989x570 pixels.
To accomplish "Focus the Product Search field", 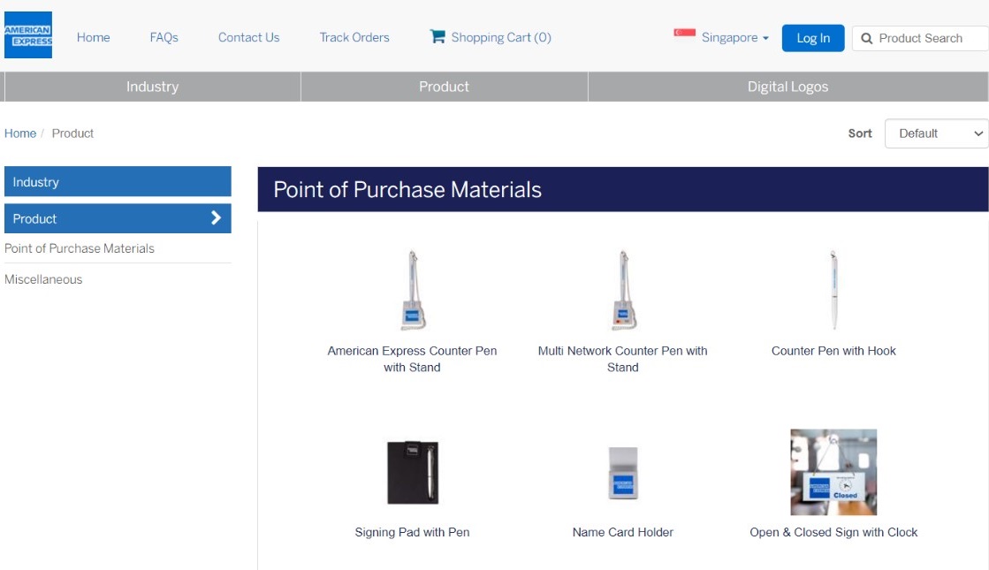I will [x=921, y=39].
